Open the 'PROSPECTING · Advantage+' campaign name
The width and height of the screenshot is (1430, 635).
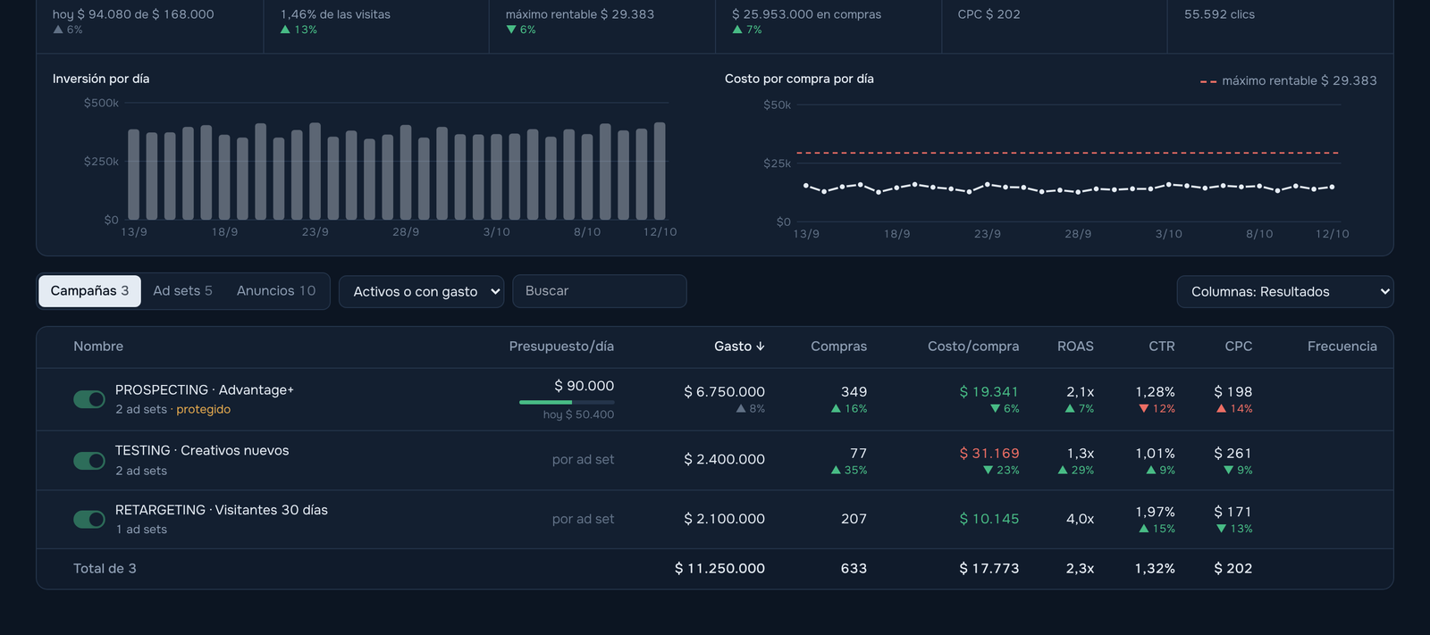pos(205,390)
